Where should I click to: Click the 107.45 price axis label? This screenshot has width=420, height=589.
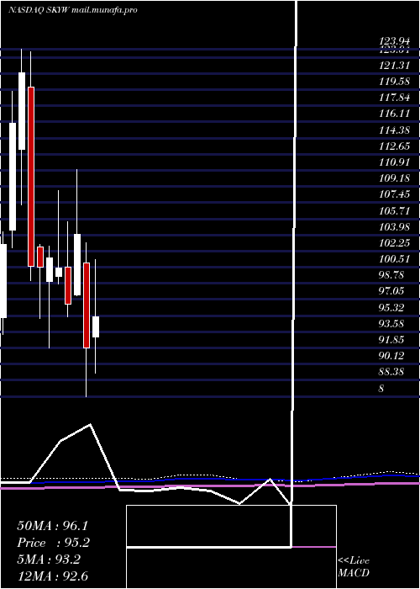[x=394, y=194]
